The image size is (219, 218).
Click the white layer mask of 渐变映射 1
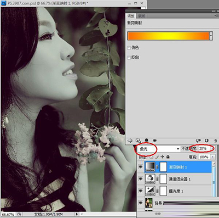(163, 167)
